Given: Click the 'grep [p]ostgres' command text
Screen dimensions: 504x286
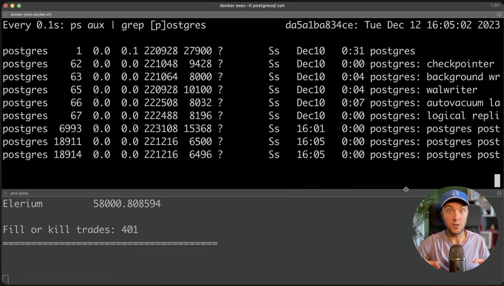Looking at the screenshot, I should click(164, 25).
